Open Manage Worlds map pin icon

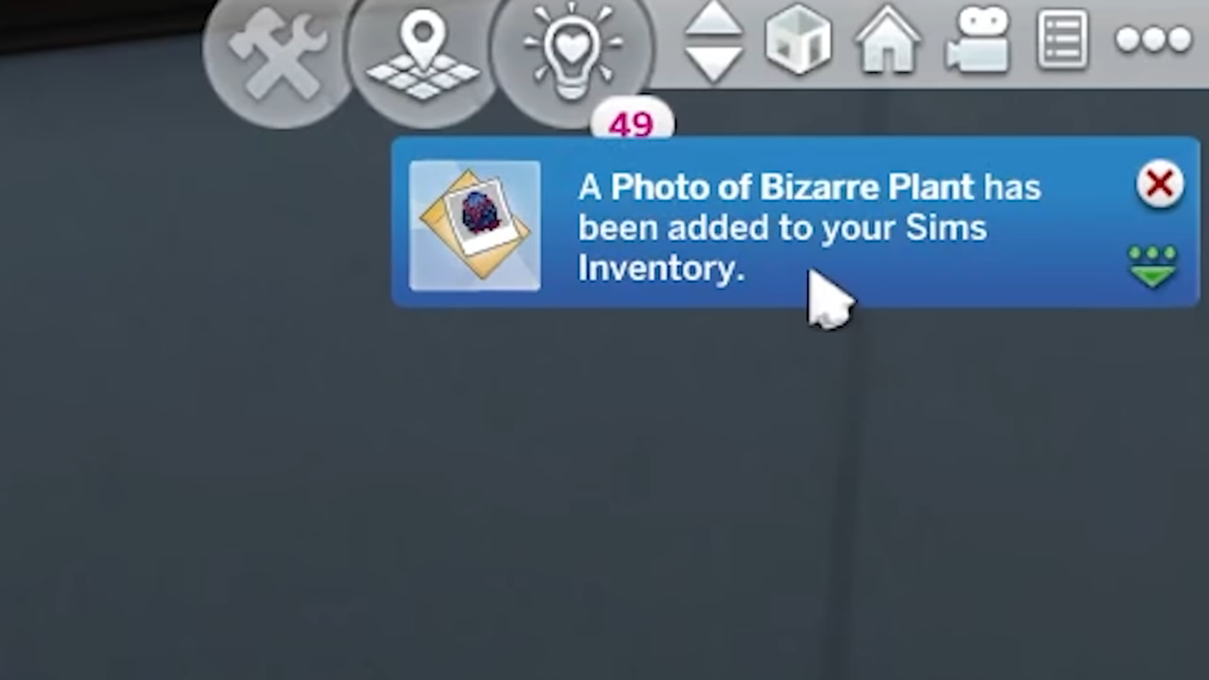point(422,53)
